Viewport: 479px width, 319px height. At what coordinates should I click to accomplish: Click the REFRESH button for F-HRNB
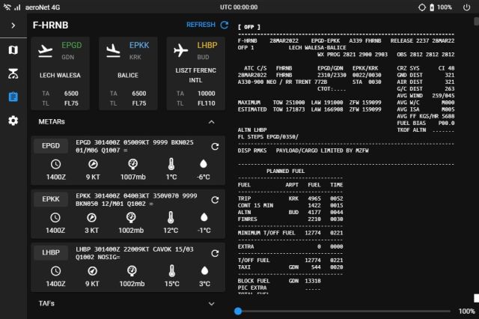coord(207,25)
